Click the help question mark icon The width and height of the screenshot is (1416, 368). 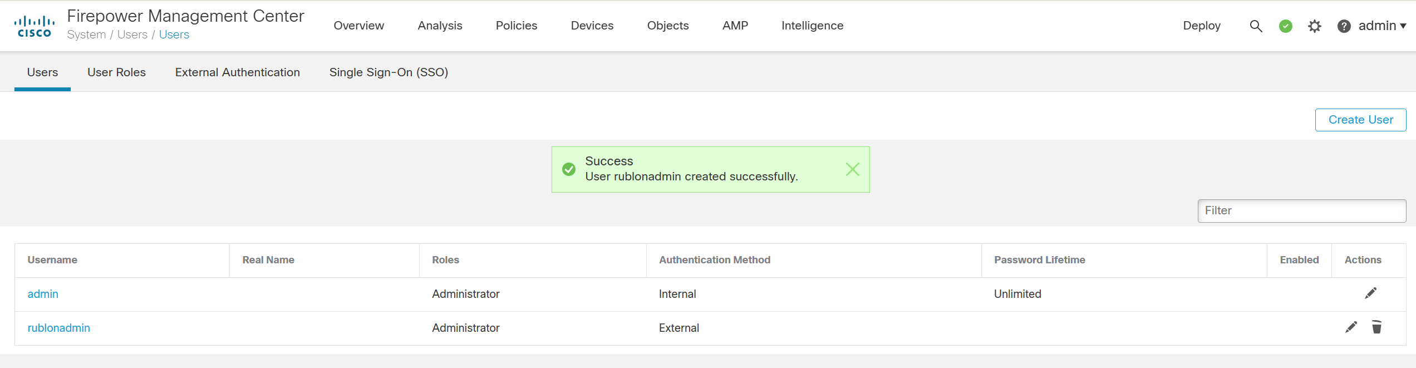[x=1344, y=26]
